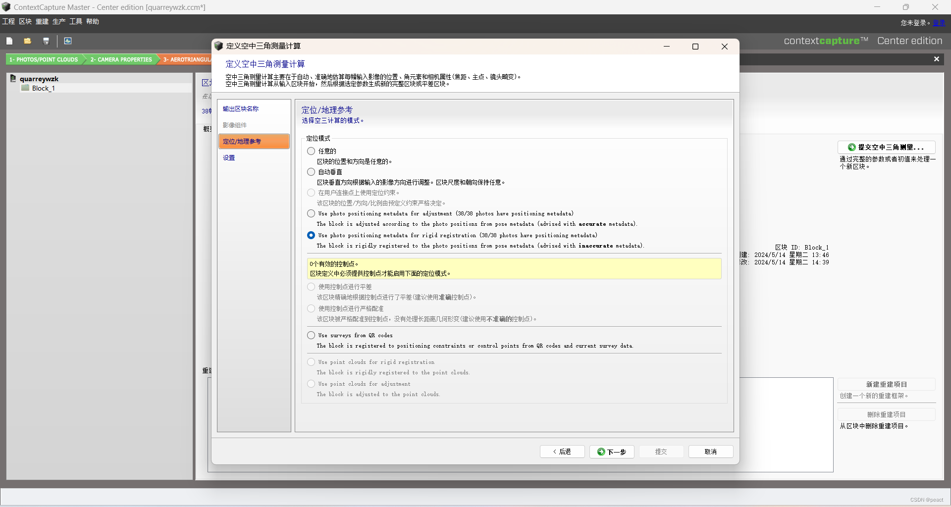This screenshot has height=507, width=951.
Task: Click the 下一步 button to continue
Action: coord(612,452)
